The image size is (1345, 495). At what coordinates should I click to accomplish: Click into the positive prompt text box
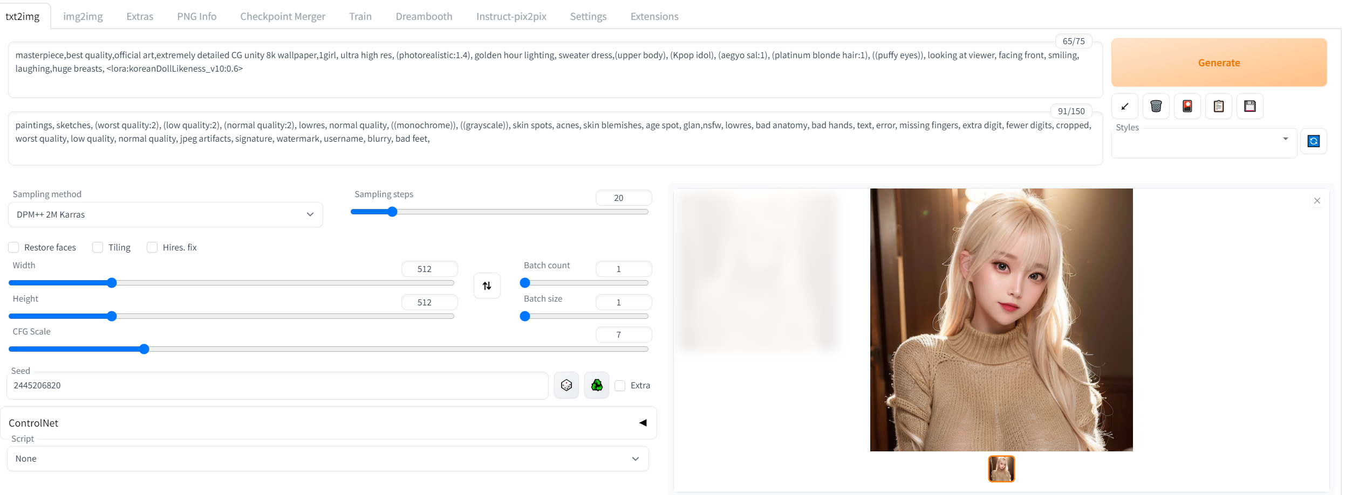tap(556, 69)
